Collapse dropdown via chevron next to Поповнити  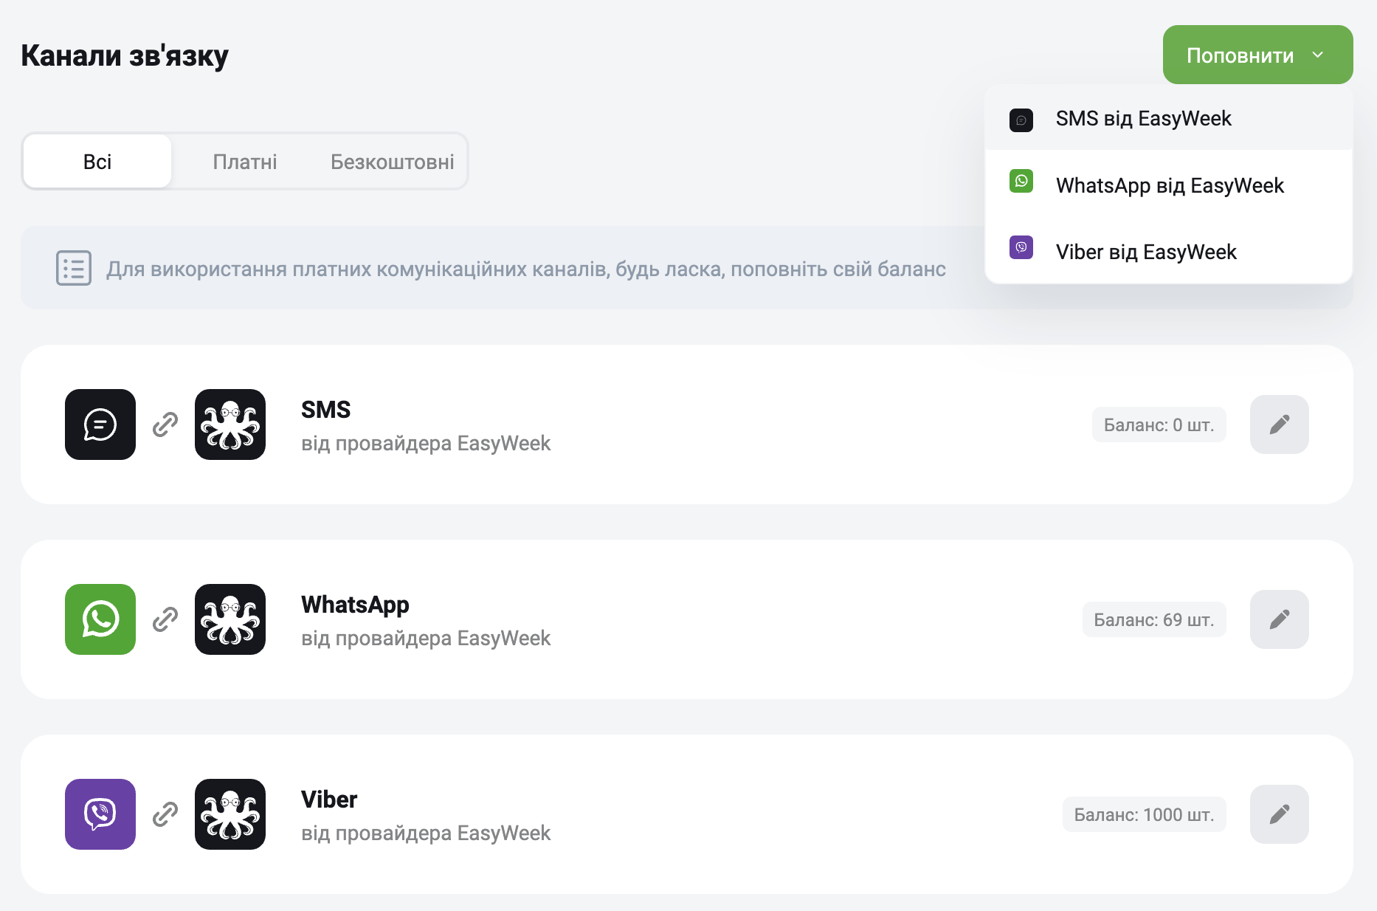click(1318, 55)
